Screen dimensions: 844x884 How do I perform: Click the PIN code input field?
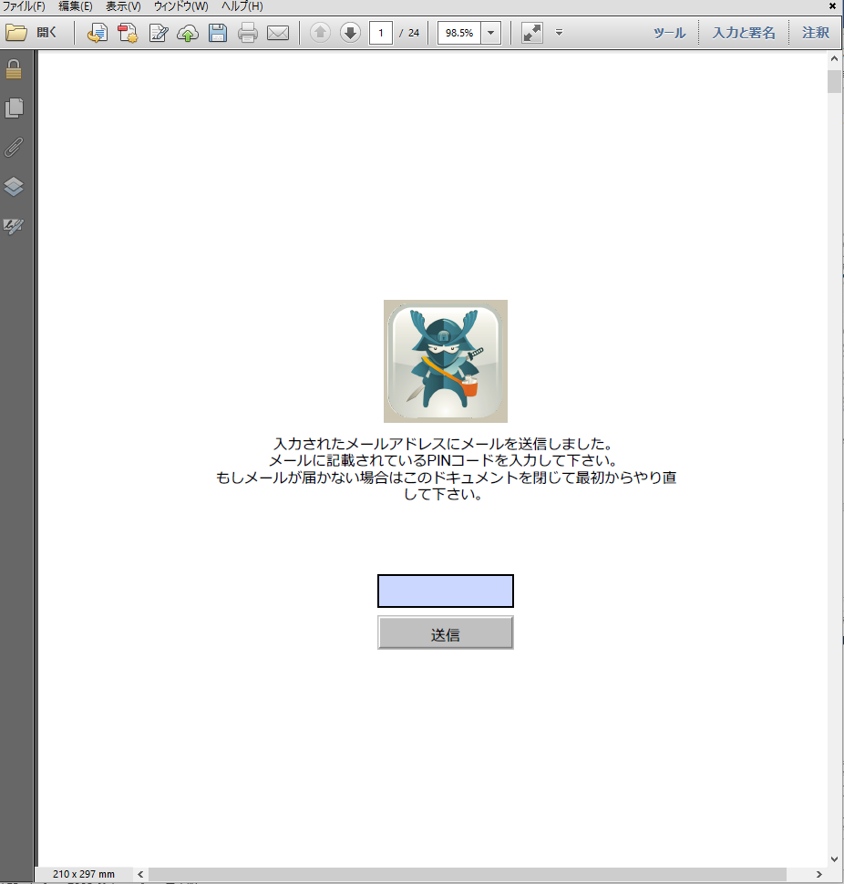[446, 591]
